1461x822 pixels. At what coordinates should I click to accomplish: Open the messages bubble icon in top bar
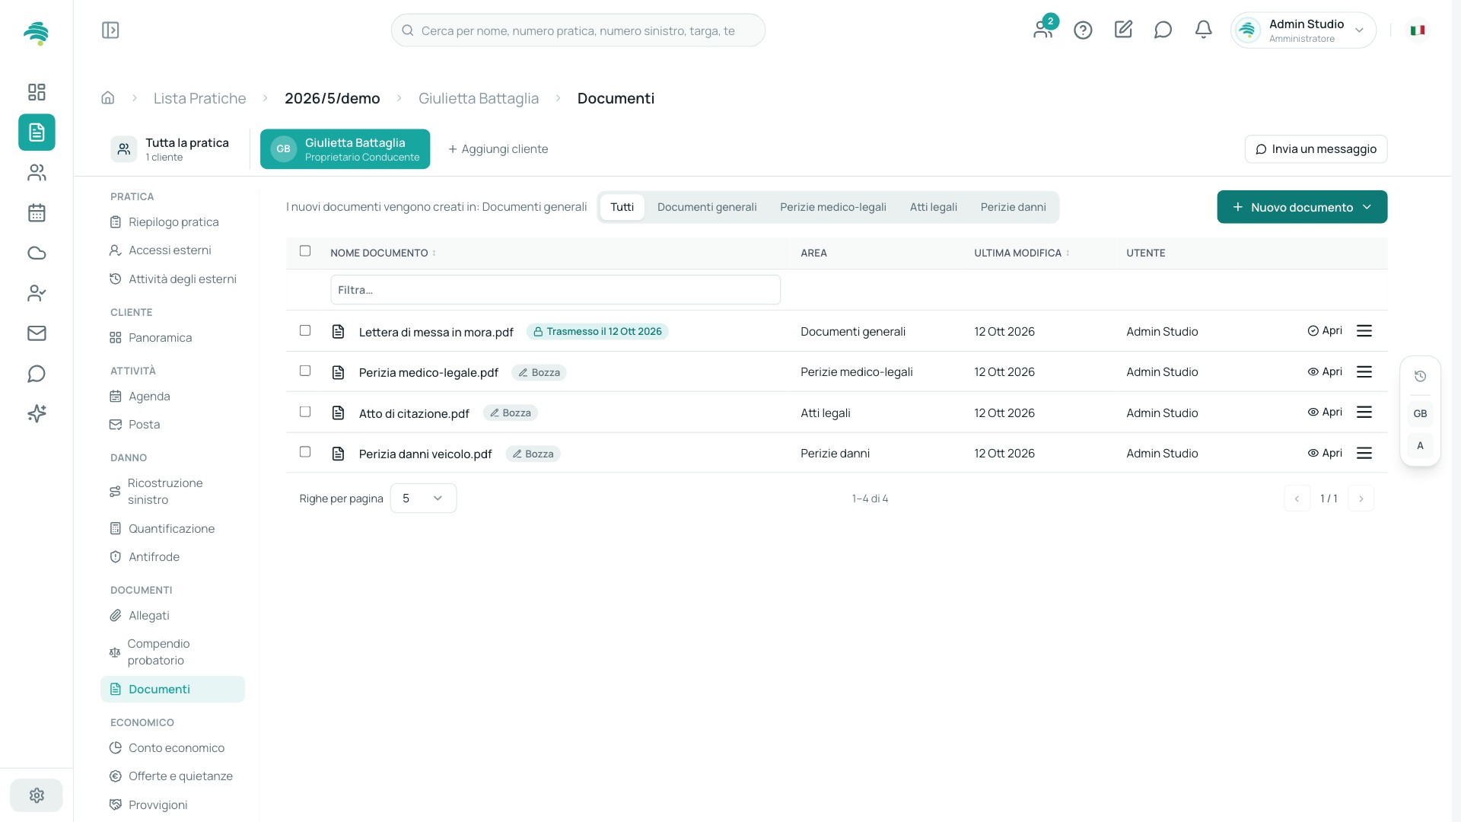pos(1163,30)
